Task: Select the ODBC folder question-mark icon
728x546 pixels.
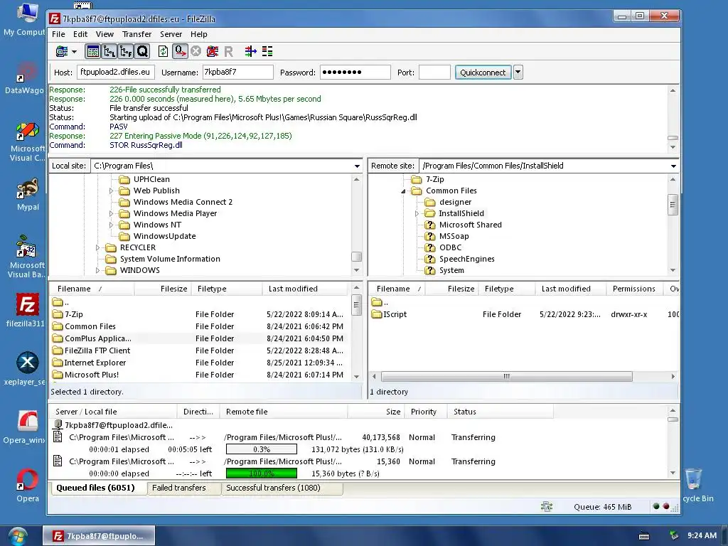Action: [430, 247]
